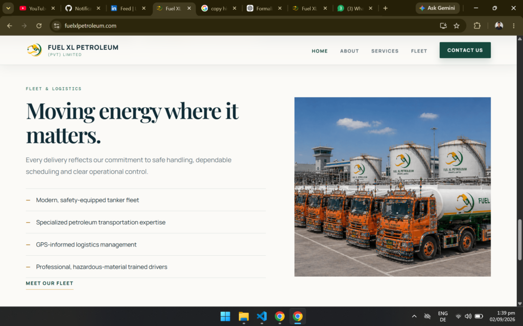The image size is (523, 326).
Task: Go forward one page
Action: tap(24, 25)
